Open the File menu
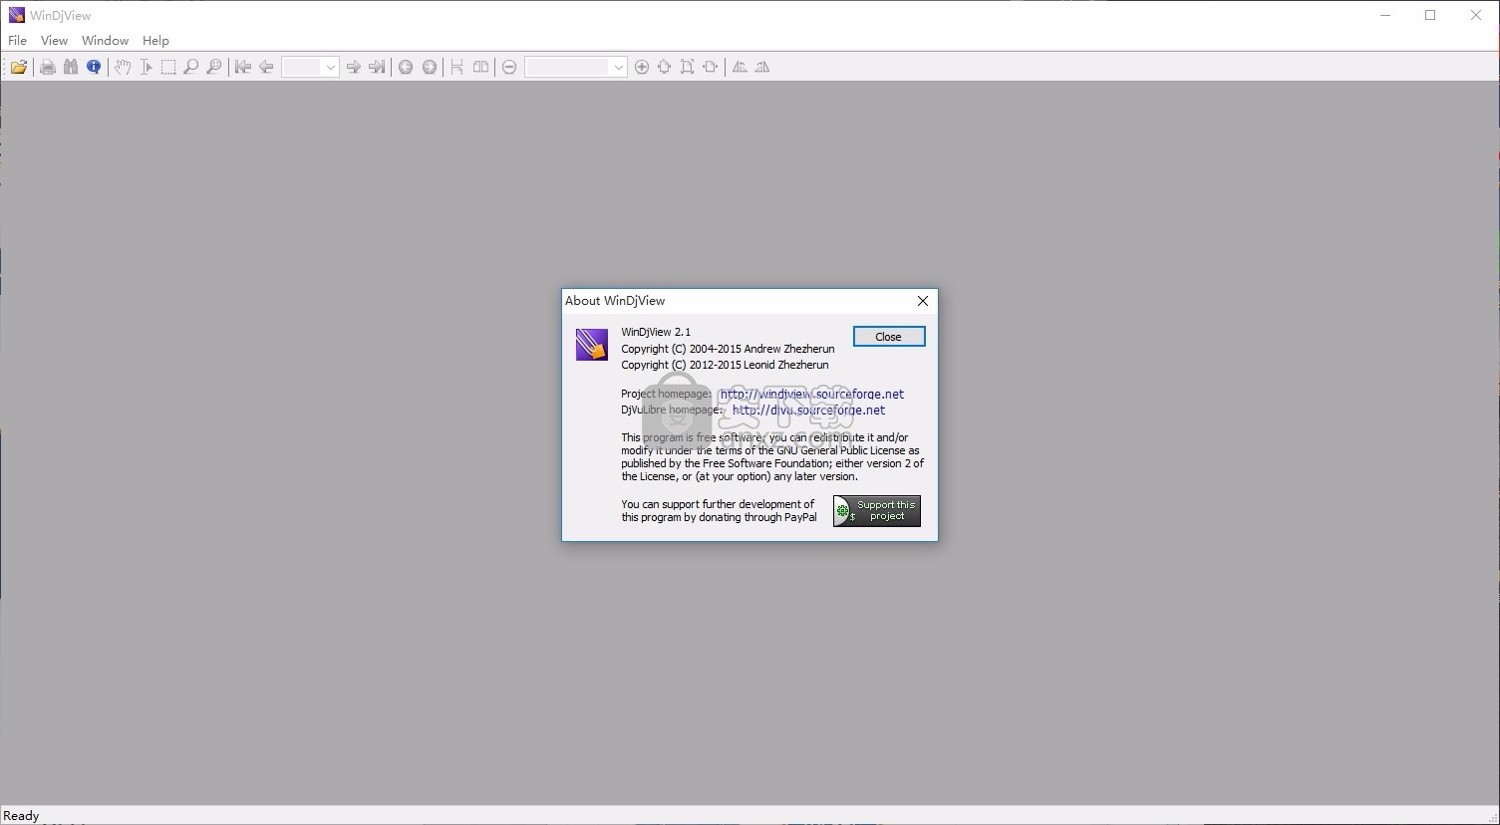 pyautogui.click(x=18, y=41)
